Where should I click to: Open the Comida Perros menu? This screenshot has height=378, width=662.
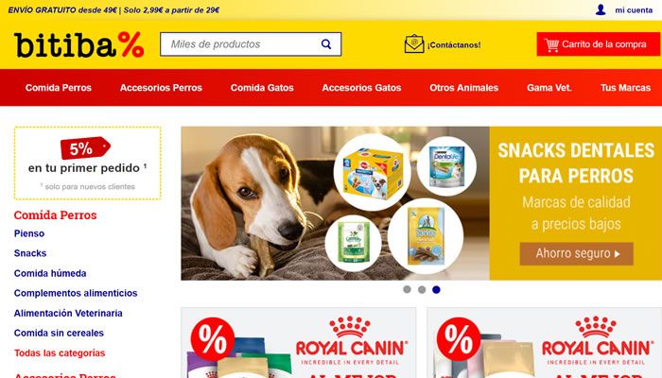pos(59,88)
